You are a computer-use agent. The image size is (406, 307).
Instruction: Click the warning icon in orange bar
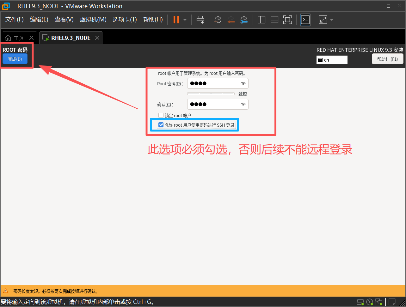[6, 291]
